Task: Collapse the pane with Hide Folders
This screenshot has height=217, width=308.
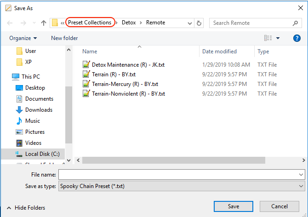Action: (26, 208)
